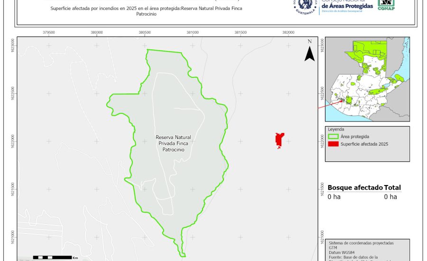Click the green Área protegida legend swatch
Image resolution: width=427 pixels, height=261 pixels.
coord(333,137)
